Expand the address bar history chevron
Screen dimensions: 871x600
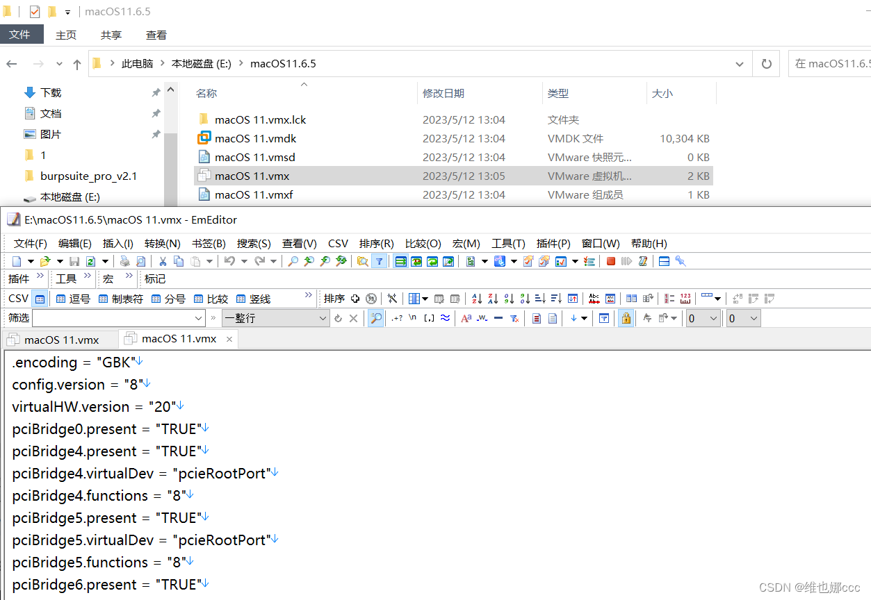(x=740, y=64)
